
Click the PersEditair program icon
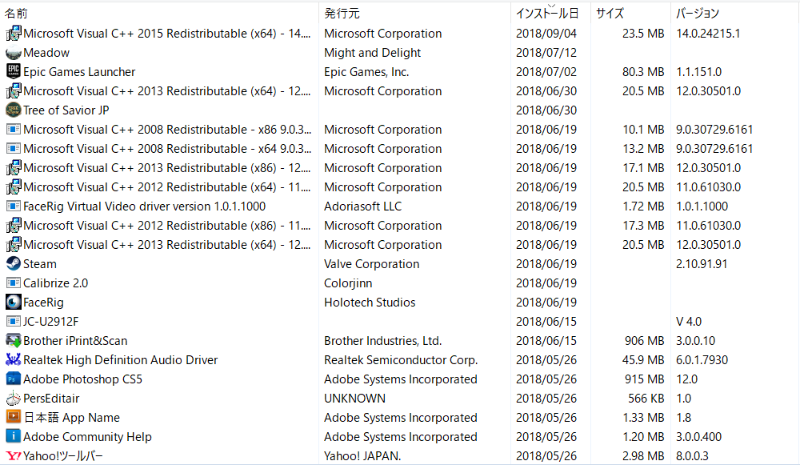(13, 399)
